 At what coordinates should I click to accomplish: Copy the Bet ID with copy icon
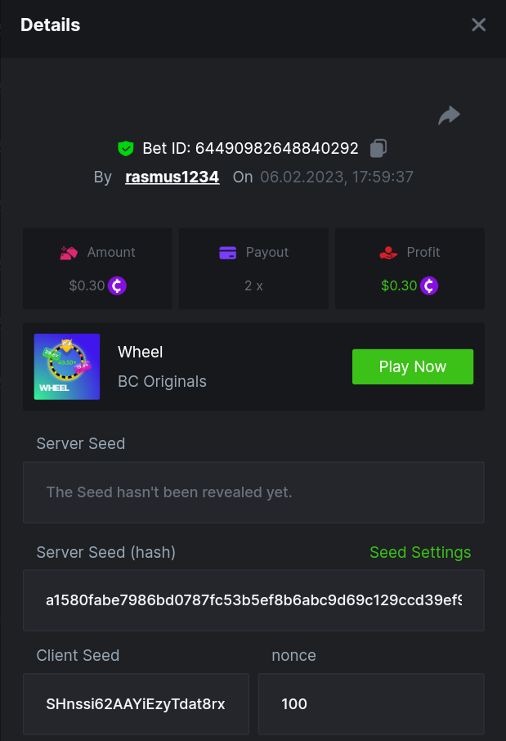[378, 148]
